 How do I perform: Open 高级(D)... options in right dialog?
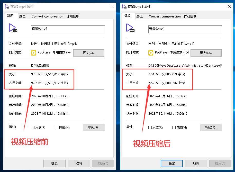tap(211, 127)
